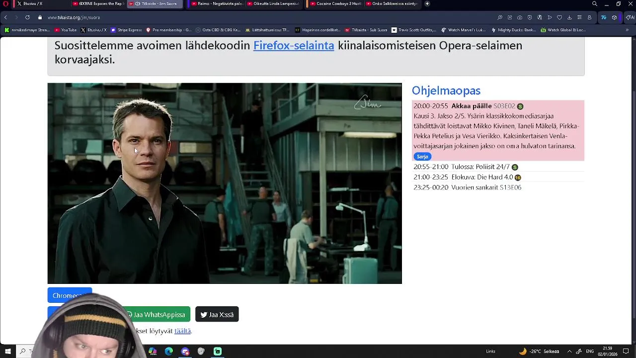Go back with the browser back arrow
The width and height of the screenshot is (636, 358).
5,17
